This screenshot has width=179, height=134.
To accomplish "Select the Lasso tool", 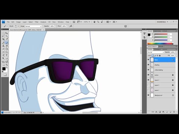I will click(3, 36).
